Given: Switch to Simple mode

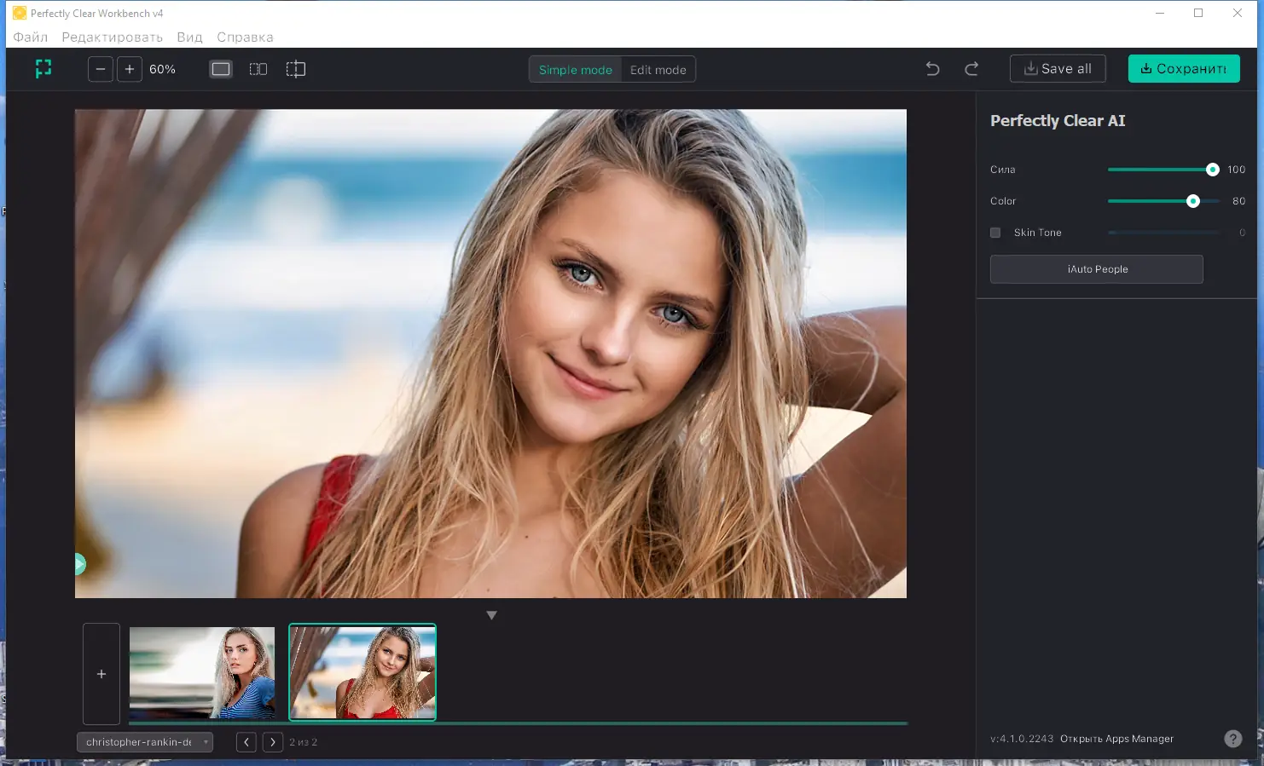Looking at the screenshot, I should (575, 70).
